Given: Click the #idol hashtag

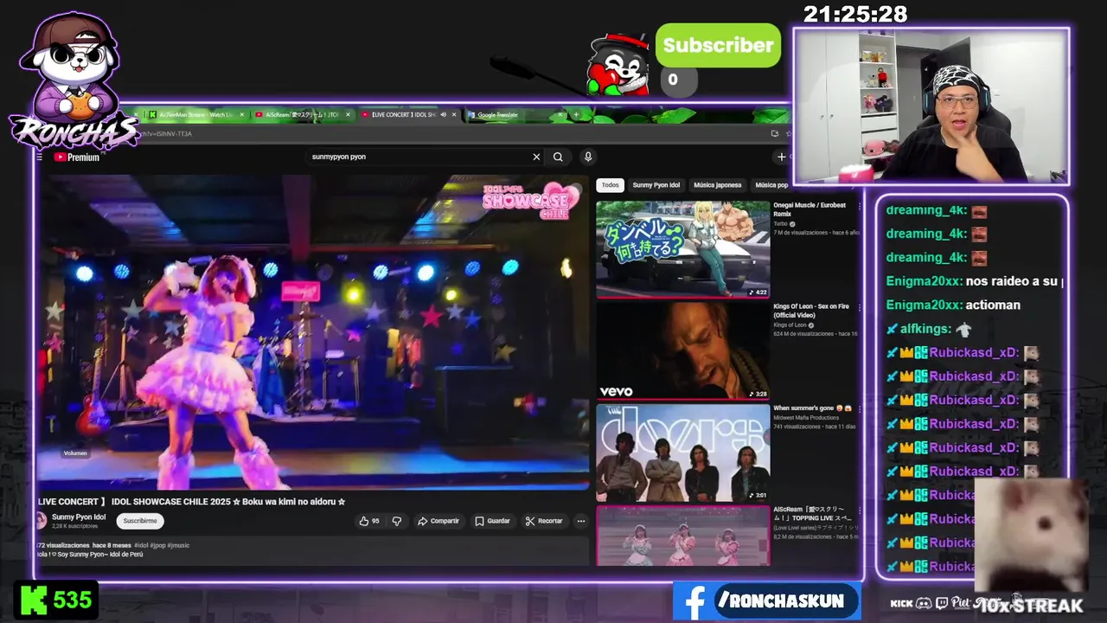Looking at the screenshot, I should click(142, 545).
